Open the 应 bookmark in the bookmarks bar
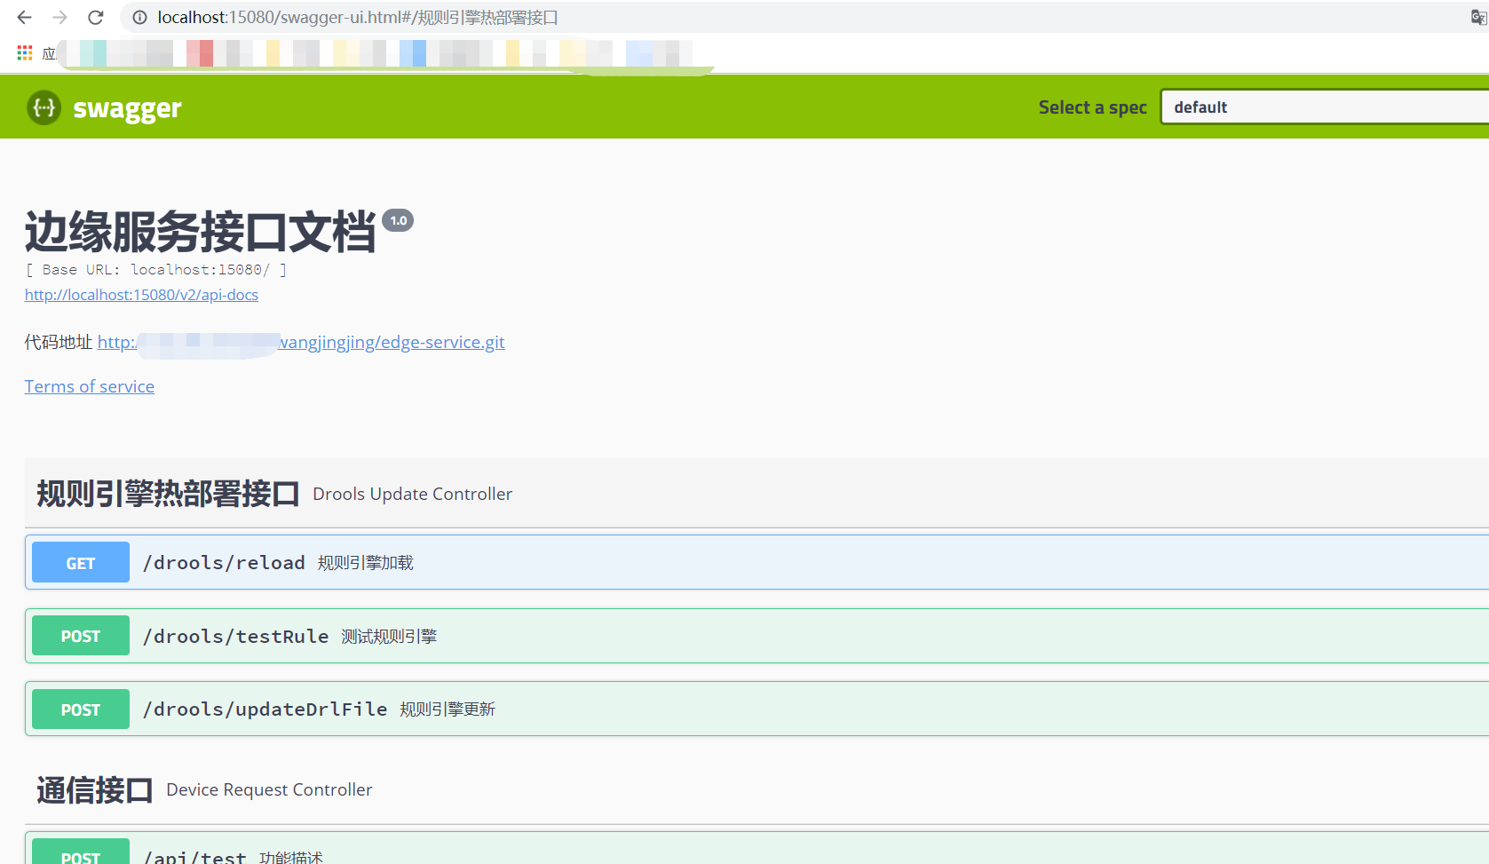Image resolution: width=1489 pixels, height=864 pixels. [51, 52]
